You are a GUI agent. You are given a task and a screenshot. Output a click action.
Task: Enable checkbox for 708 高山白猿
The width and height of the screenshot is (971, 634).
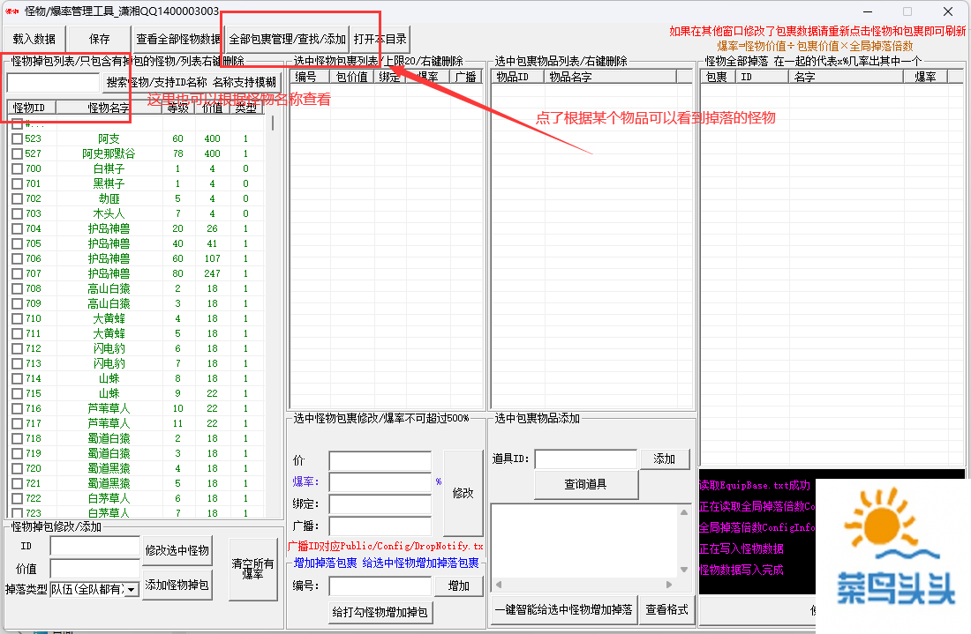18,289
